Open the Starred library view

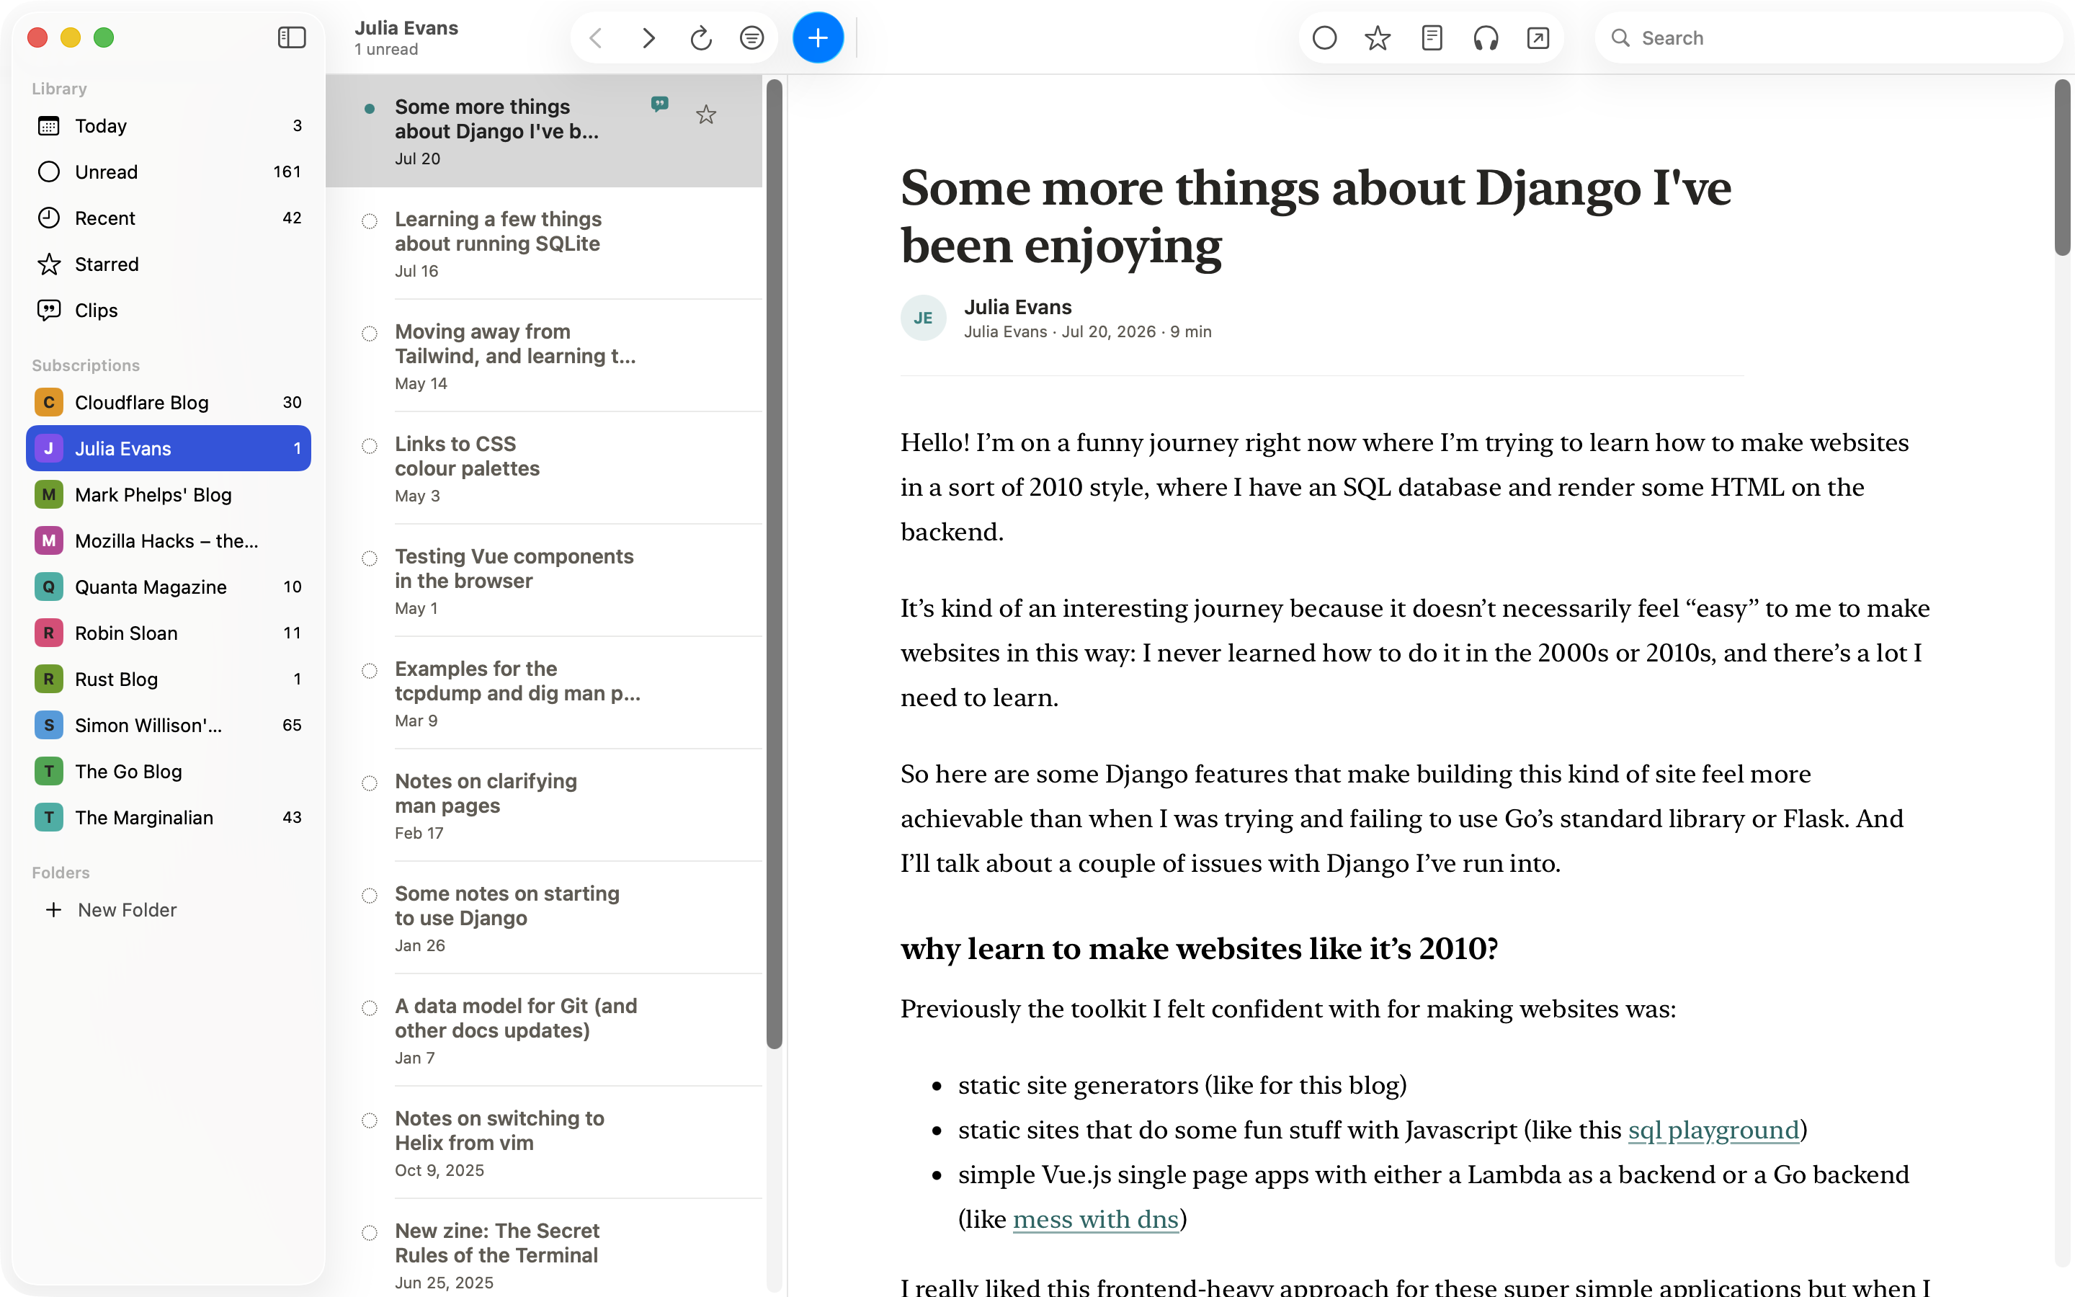point(169,264)
